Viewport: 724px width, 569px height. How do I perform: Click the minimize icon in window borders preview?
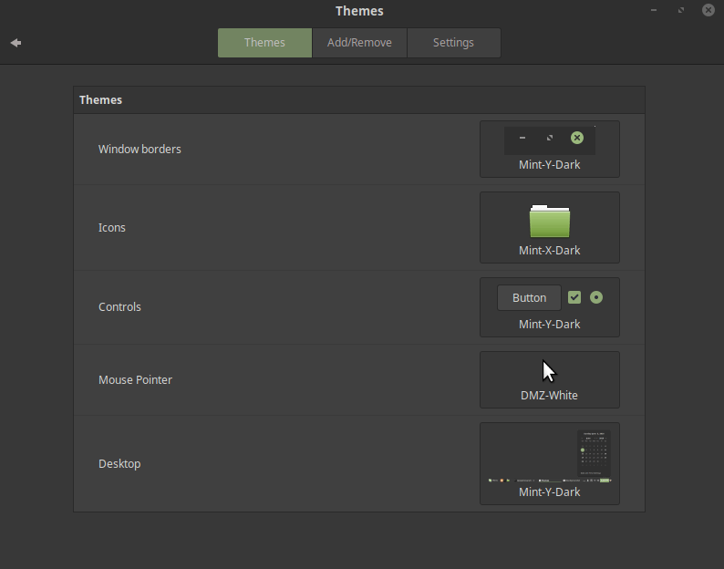(x=522, y=138)
